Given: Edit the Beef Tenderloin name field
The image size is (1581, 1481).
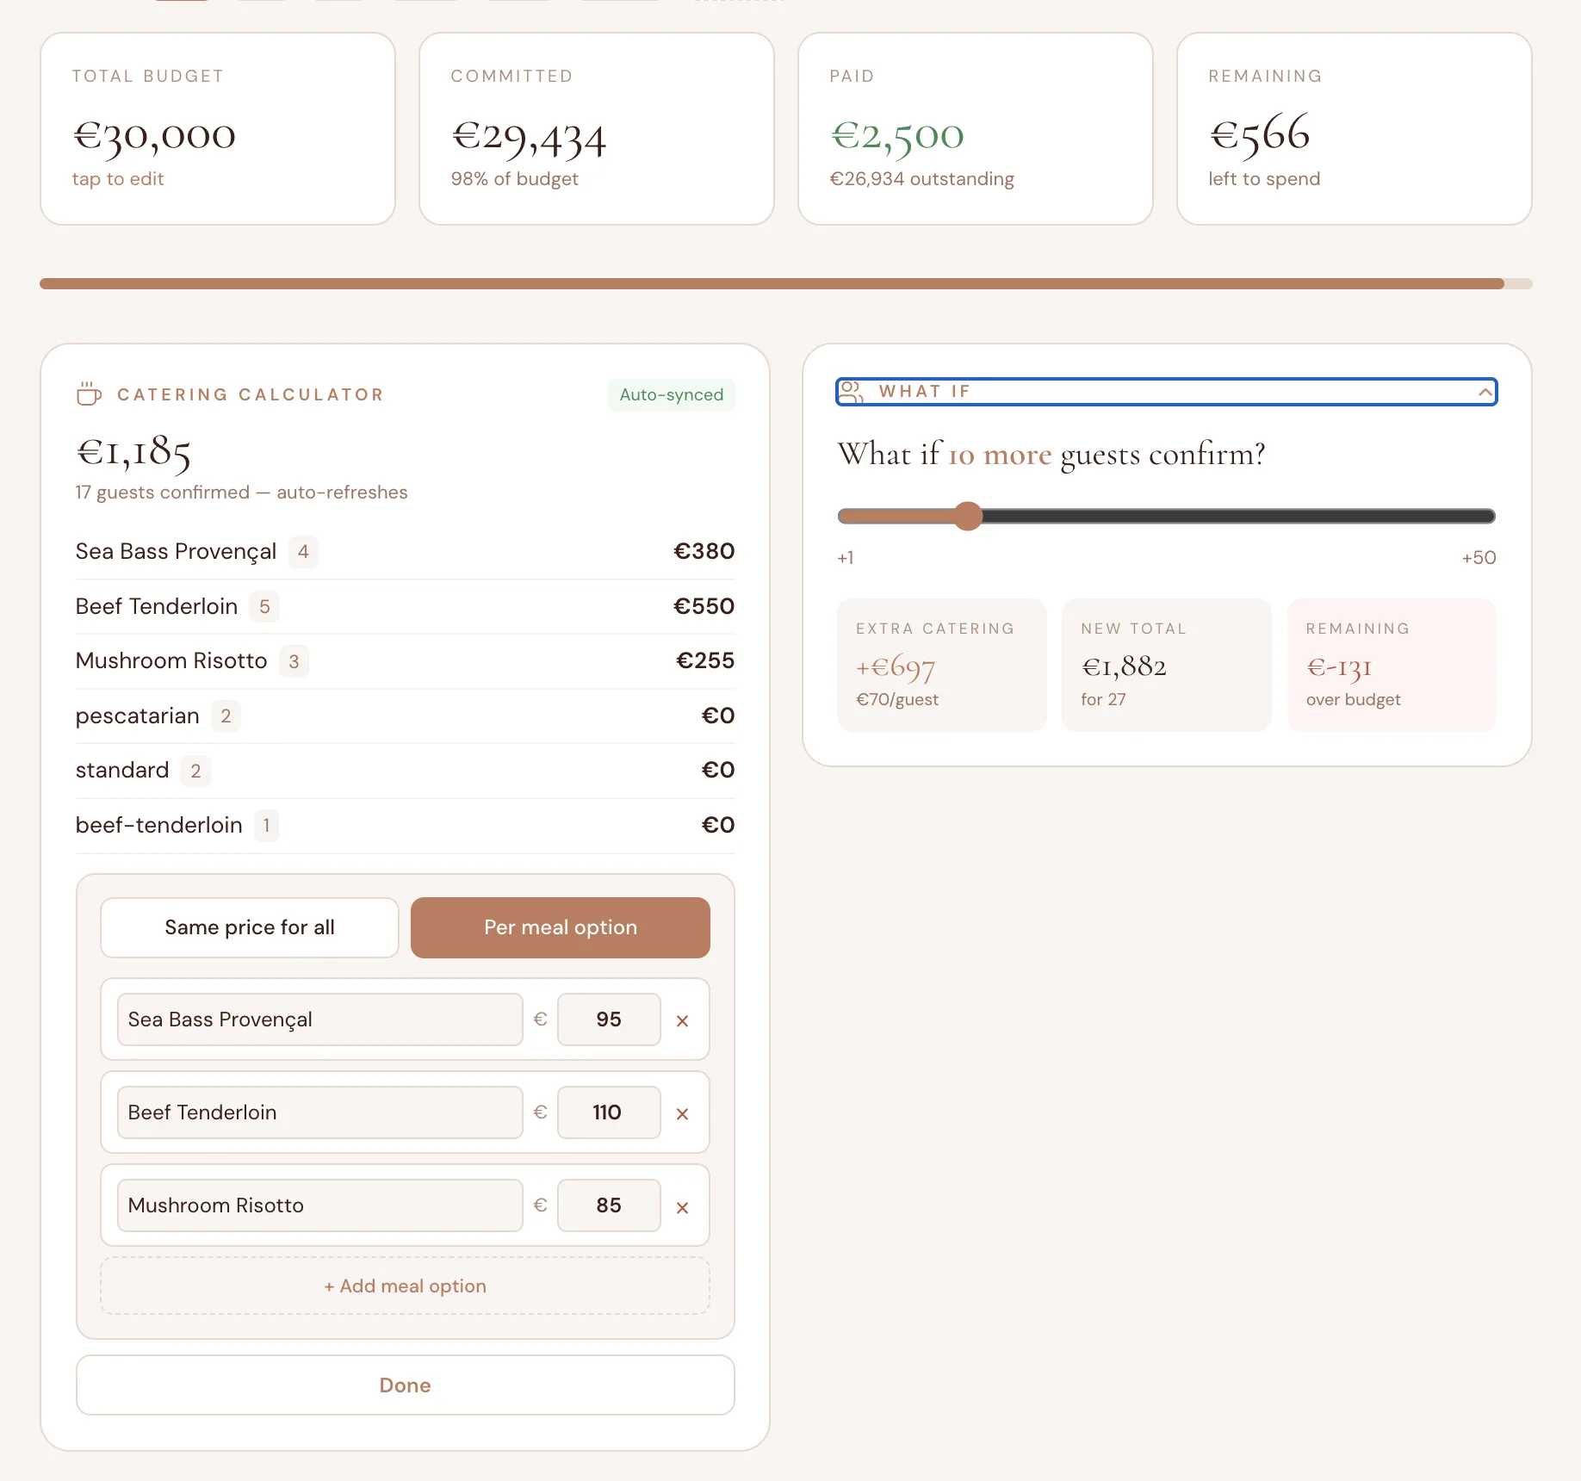Looking at the screenshot, I should coord(320,1112).
